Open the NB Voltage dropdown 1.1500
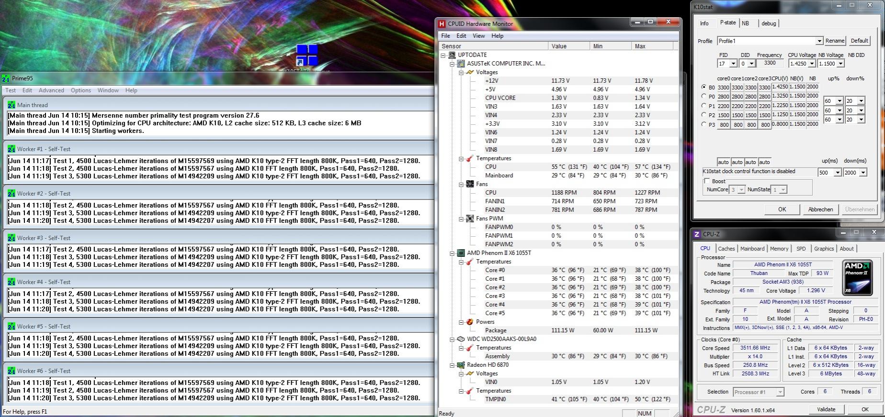 840,64
